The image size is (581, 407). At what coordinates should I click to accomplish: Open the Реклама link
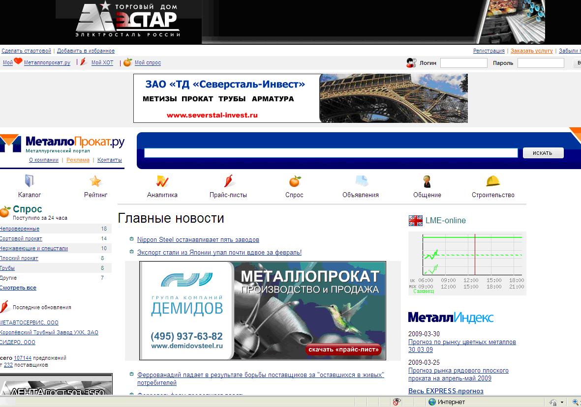78,160
